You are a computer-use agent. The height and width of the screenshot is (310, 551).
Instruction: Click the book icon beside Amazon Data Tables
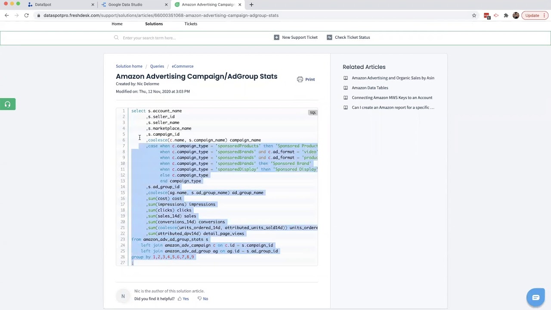tap(346, 88)
